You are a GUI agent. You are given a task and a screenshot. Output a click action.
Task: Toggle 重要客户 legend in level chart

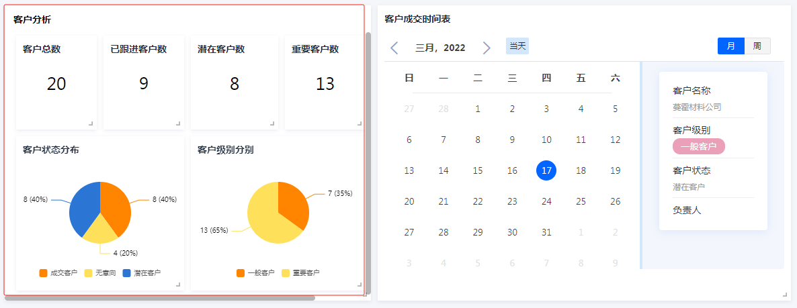coord(300,273)
